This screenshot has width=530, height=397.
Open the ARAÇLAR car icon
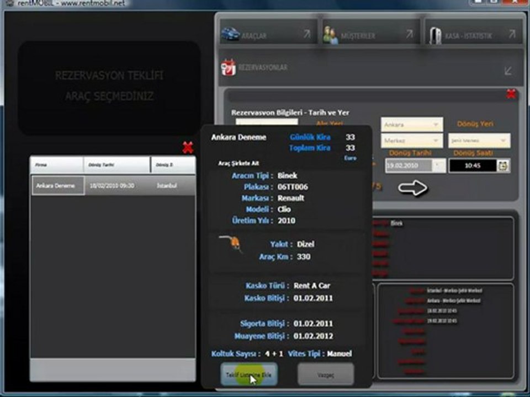[x=231, y=34]
